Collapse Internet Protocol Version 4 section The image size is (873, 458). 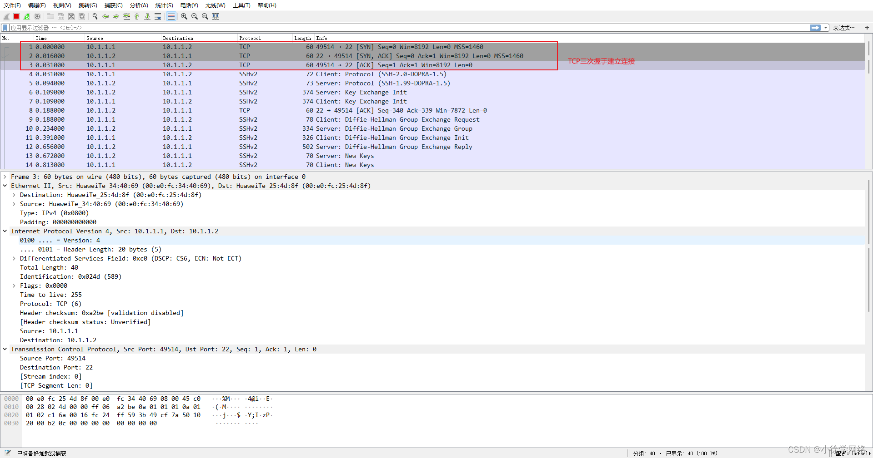(5, 231)
